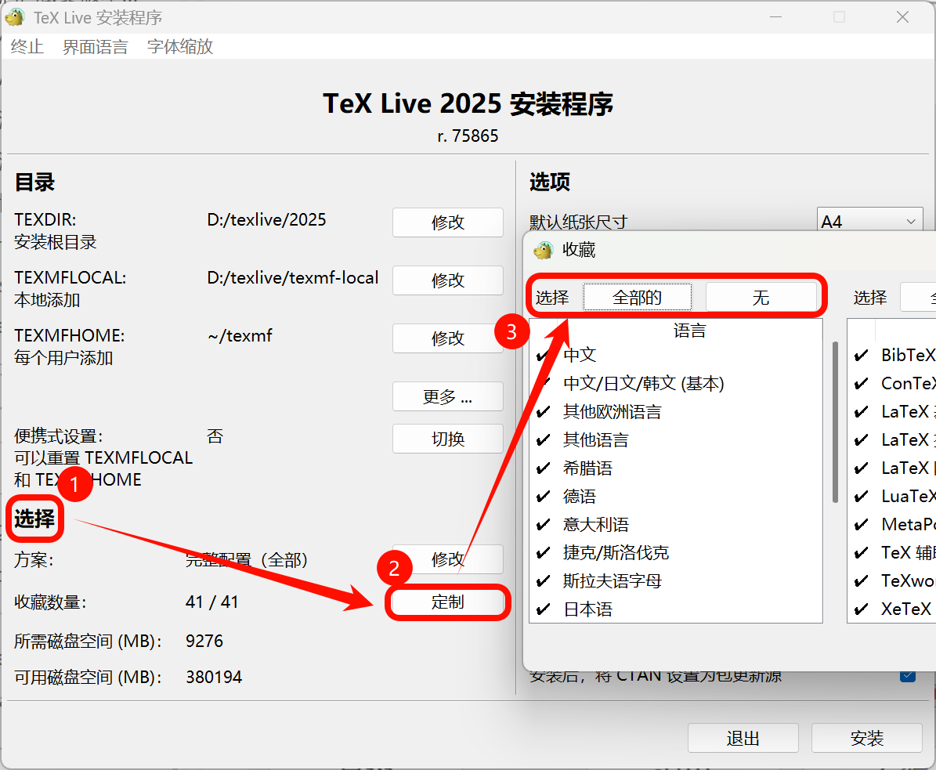Open the default paper size dropdown
The width and height of the screenshot is (936, 770).
pos(869,222)
